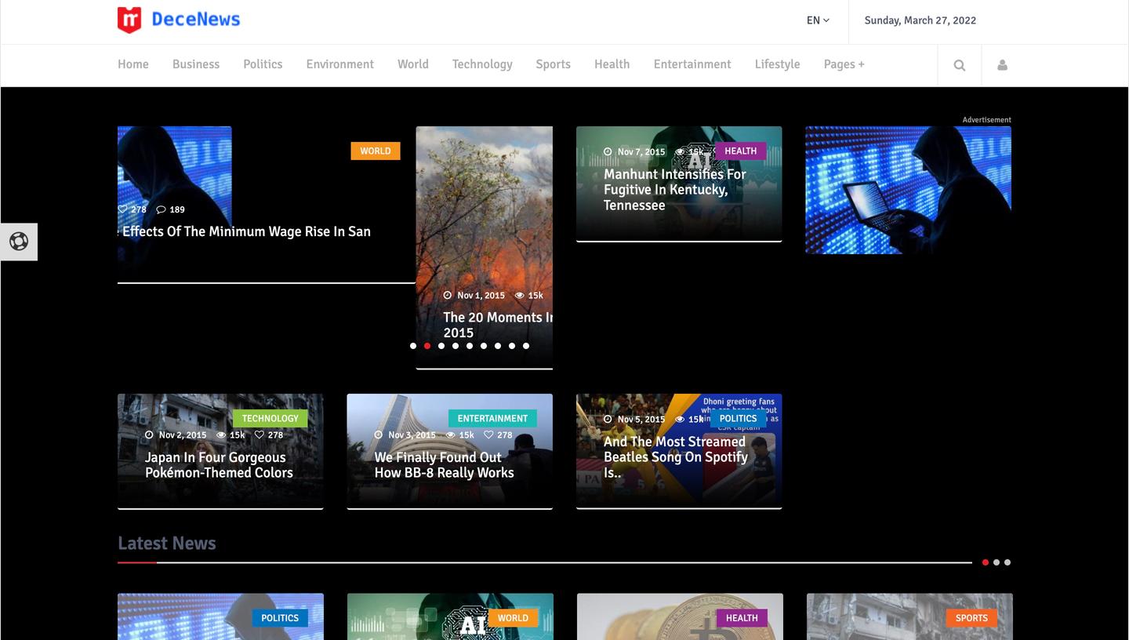This screenshot has width=1129, height=640.
Task: Select the red dot in Latest News pagination
Action: (986, 562)
